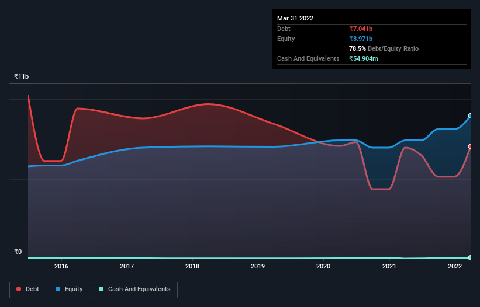
Task: Select the 2021 x-axis label
Action: [x=389, y=266]
